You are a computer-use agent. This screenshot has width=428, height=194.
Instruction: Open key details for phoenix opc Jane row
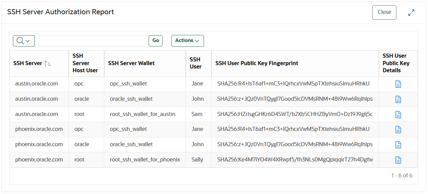tap(398, 129)
